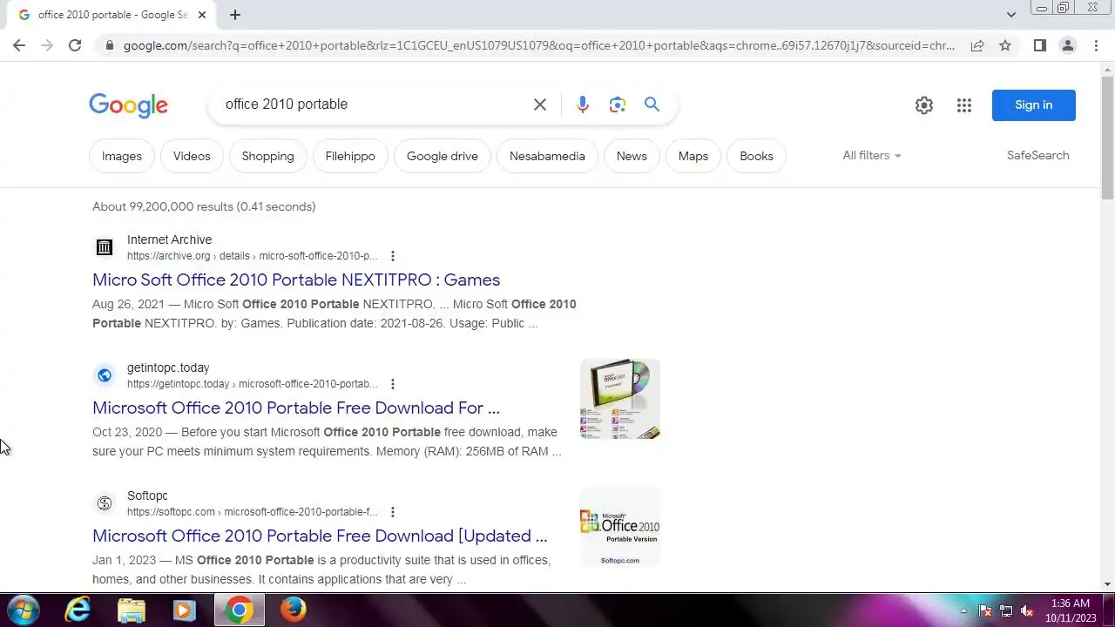Switch to Shopping results
Viewport: 1115px width, 627px height.
click(x=267, y=156)
